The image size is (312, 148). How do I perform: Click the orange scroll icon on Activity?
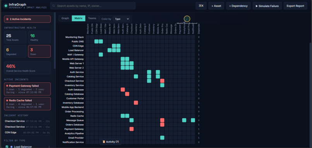pos(104,142)
